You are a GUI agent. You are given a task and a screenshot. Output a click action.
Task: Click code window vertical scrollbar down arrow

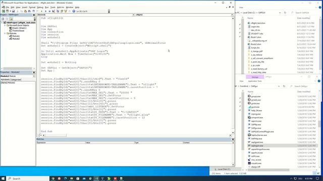(233, 133)
